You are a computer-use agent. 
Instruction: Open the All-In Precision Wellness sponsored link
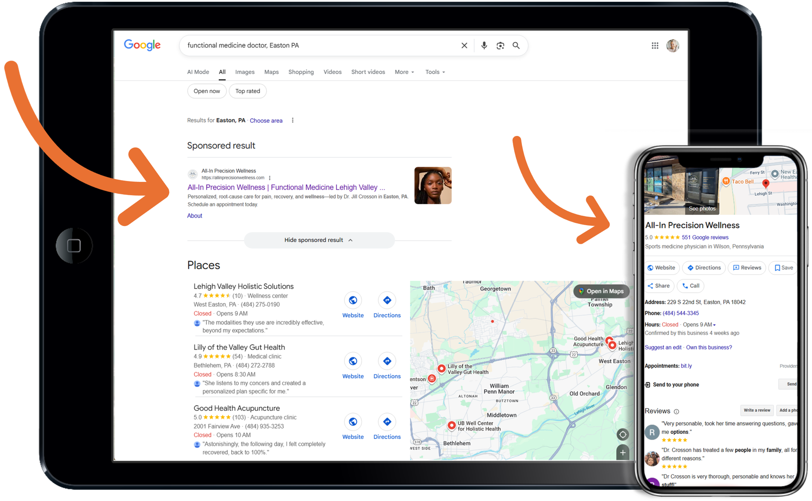[x=286, y=187]
